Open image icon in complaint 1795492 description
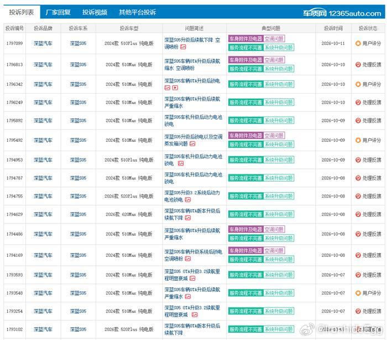This screenshot has width=387, height=340. [x=192, y=143]
